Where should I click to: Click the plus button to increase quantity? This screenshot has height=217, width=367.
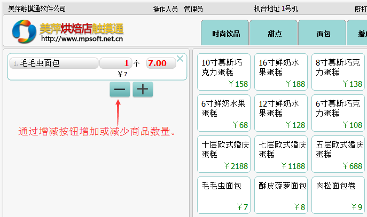pos(143,90)
